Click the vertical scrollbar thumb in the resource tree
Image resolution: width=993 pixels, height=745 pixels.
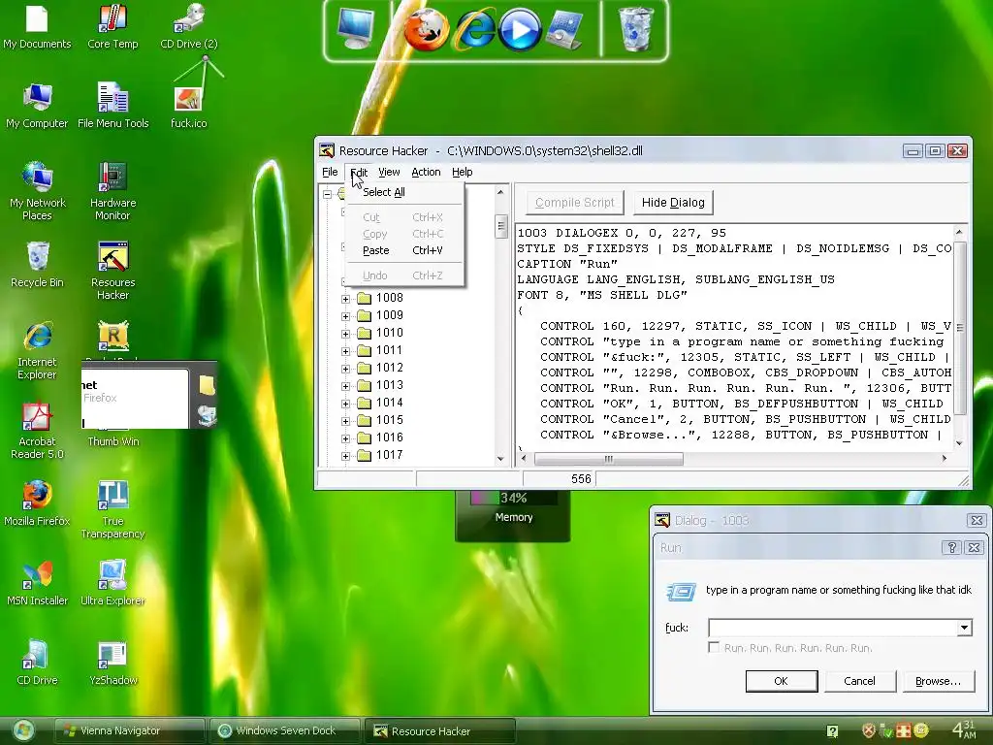[501, 225]
